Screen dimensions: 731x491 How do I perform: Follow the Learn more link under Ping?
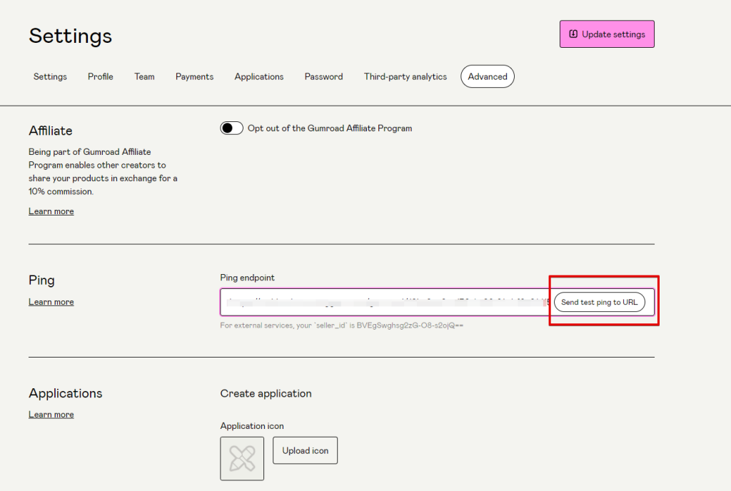51,302
